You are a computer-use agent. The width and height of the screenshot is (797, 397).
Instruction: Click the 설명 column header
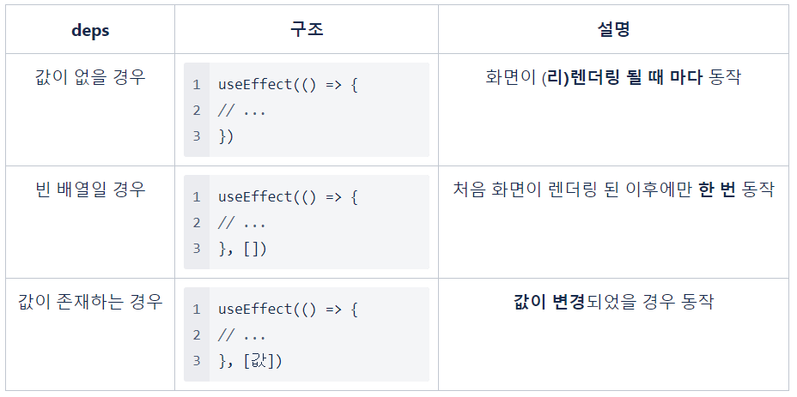click(613, 29)
